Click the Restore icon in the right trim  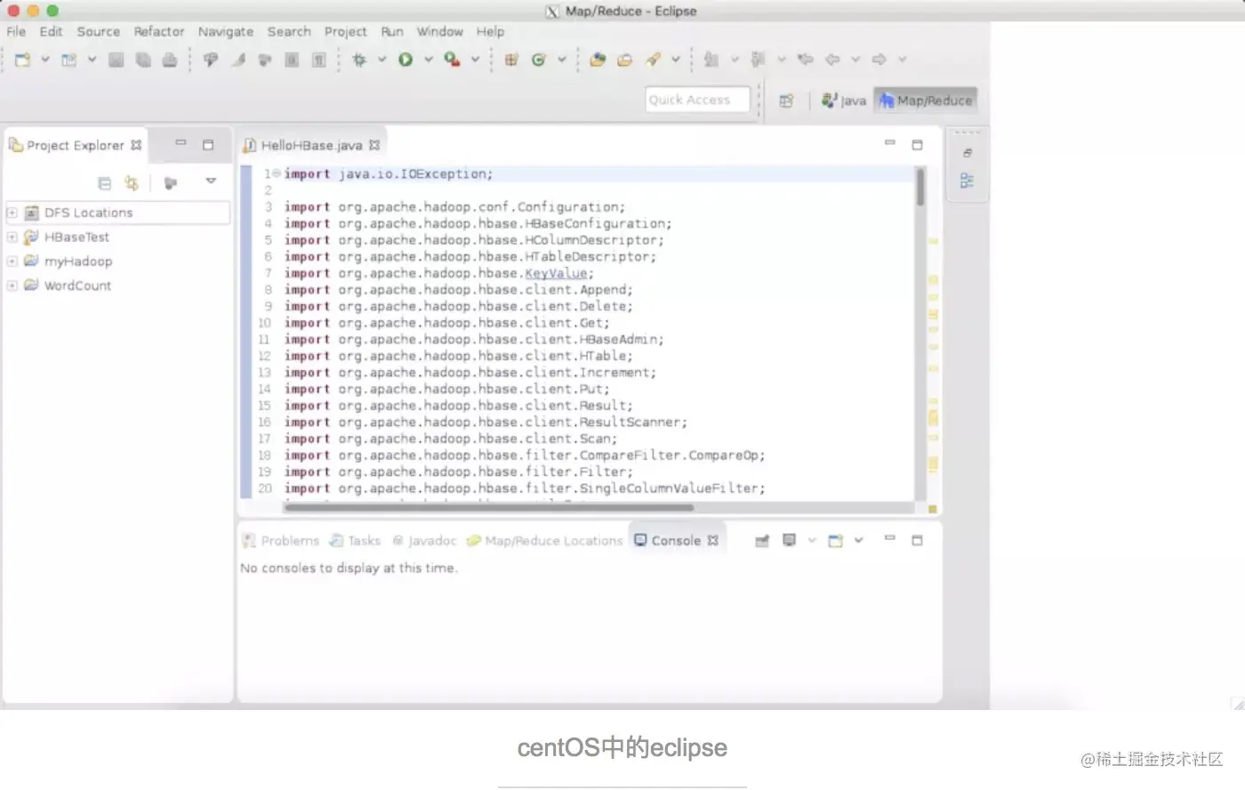click(967, 152)
